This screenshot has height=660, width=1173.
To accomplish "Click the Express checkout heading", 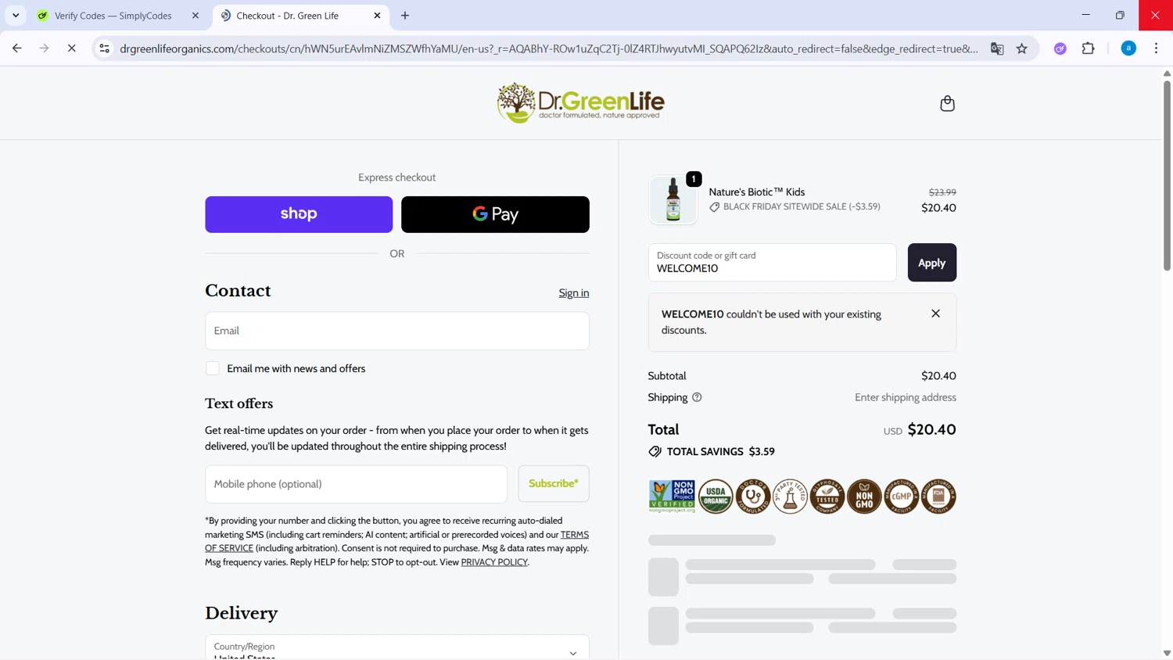I will pos(397,178).
